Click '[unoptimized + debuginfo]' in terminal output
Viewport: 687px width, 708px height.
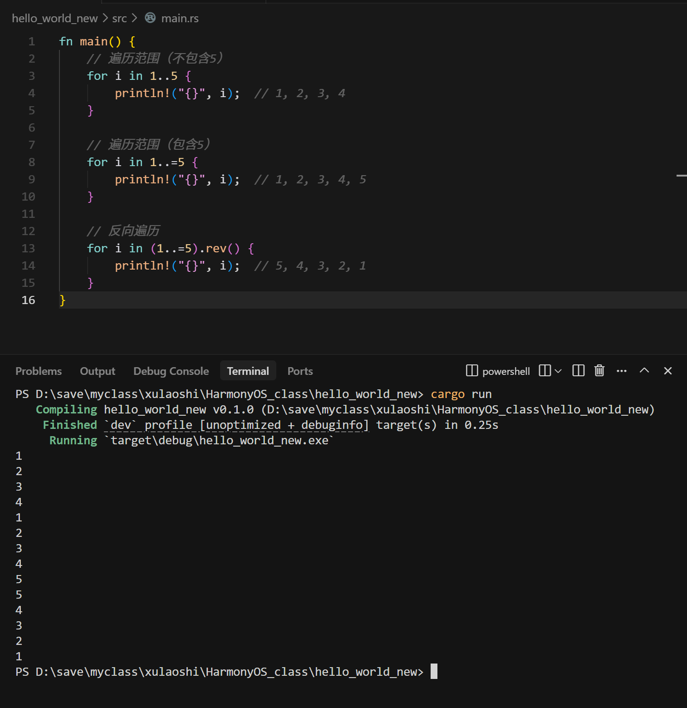pos(285,425)
